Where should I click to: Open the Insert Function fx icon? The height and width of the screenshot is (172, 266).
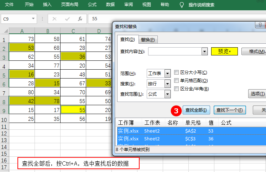pos(80,19)
